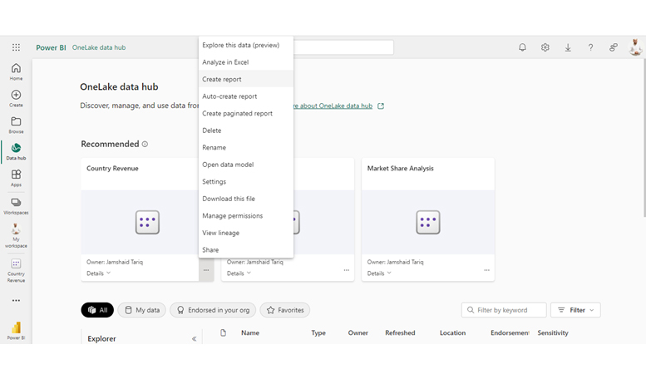Expand Details on the Market Share Analysis card

coord(379,273)
